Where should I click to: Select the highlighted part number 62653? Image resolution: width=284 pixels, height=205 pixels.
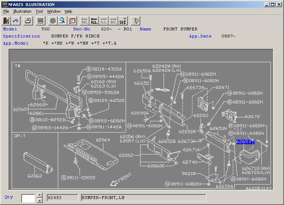tap(245, 142)
